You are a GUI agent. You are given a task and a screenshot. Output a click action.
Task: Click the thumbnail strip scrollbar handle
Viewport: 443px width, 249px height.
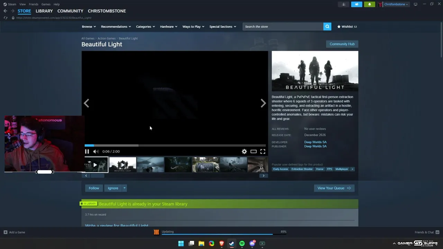pos(97,176)
